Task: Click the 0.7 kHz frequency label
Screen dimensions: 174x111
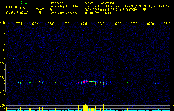Action: tap(2, 92)
